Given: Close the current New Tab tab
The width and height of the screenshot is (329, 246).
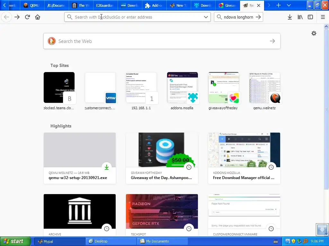Looking at the screenshot, I should (x=259, y=5).
